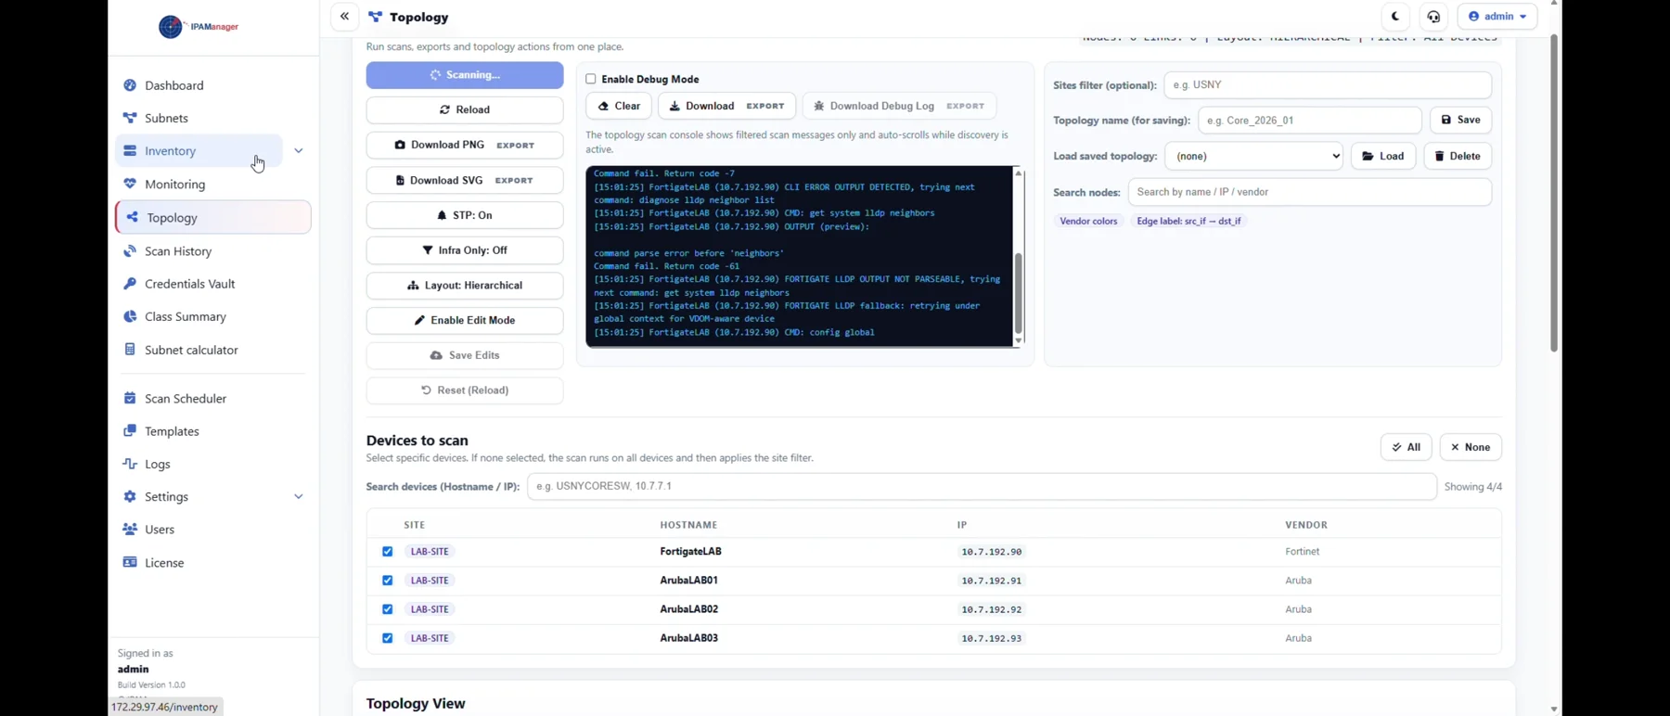Screen dimensions: 1670x716
Task: Open Subnets page
Action: [166, 119]
